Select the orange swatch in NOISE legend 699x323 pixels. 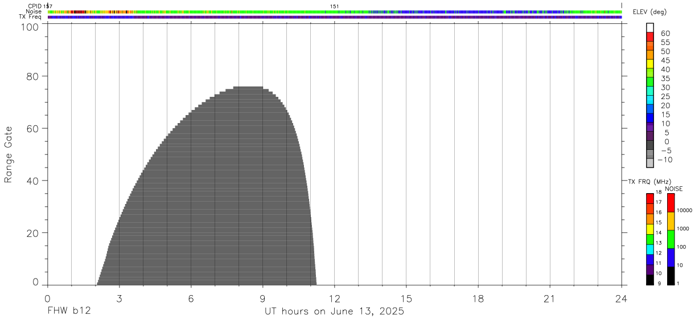[671, 222]
